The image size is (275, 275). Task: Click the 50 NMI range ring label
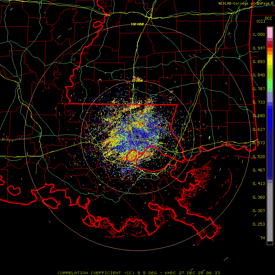[x=137, y=81]
